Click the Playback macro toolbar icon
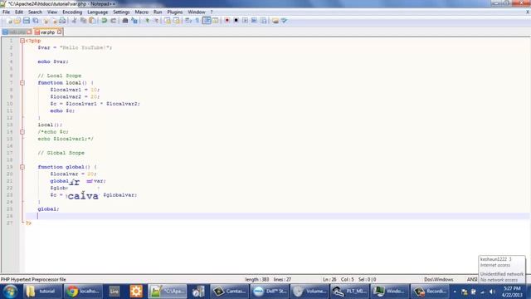This screenshot has height=299, width=531. pos(246,21)
